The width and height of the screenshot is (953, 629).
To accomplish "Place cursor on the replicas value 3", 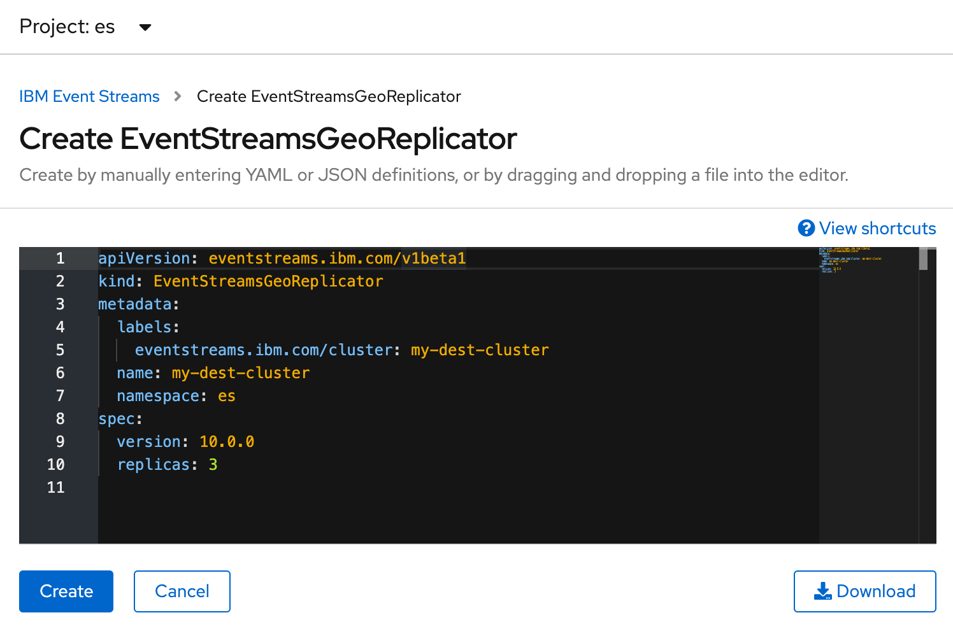I will [215, 464].
